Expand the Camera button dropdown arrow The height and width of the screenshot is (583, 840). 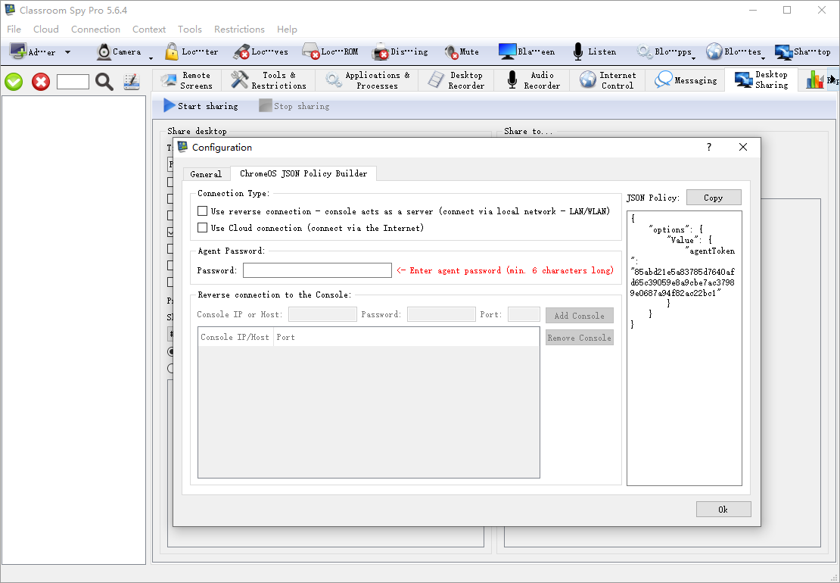(x=151, y=58)
